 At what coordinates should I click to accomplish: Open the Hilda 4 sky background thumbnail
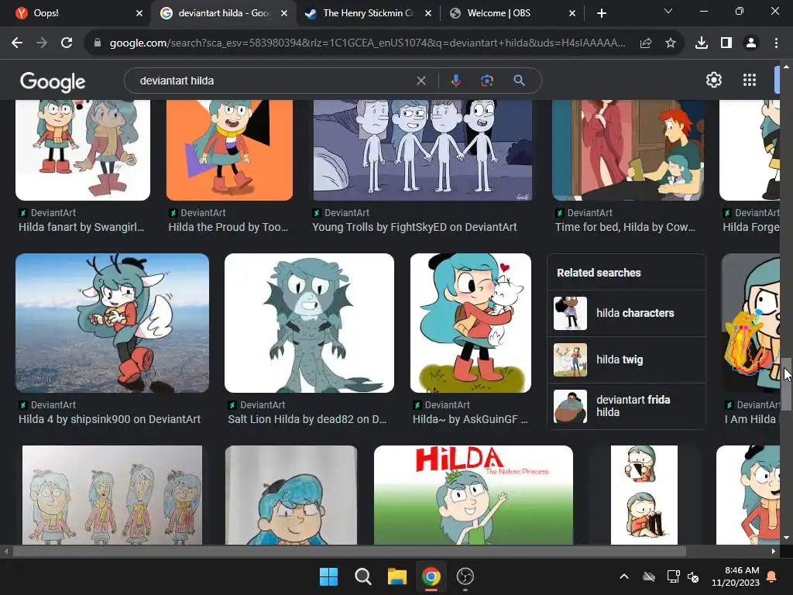112,323
